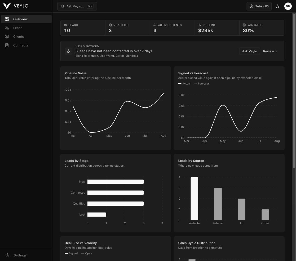
Task: Click the Veylo logo icon
Action: click(7, 6)
